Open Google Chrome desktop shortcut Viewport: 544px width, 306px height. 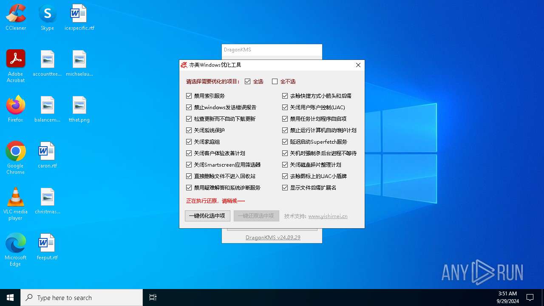tap(16, 158)
